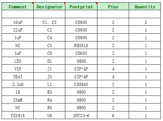Select the SOT23-6 footprint cell
This screenshot has height=121, width=163.
pos(81,115)
